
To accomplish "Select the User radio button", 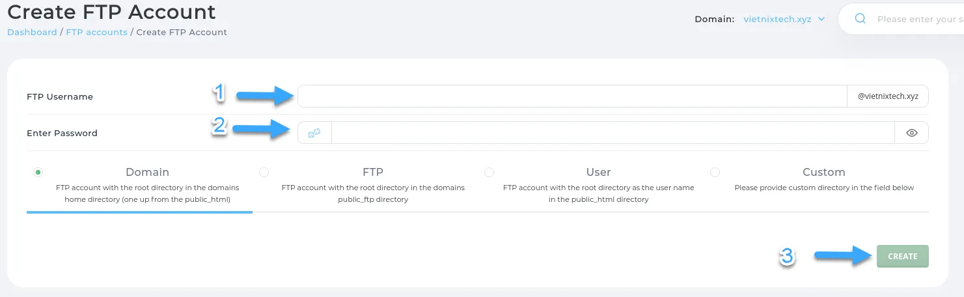I will (489, 173).
